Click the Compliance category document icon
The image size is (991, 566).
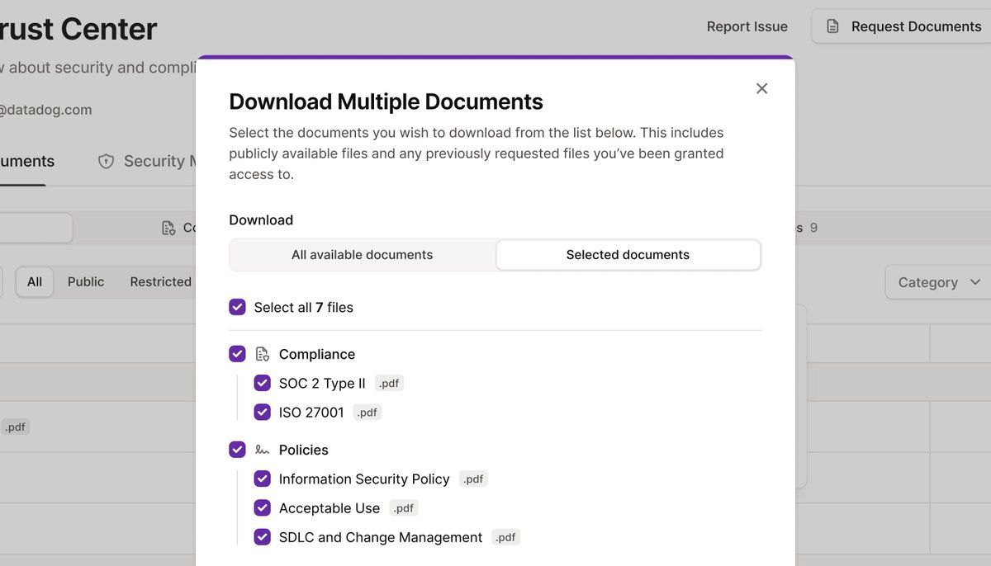click(x=263, y=354)
